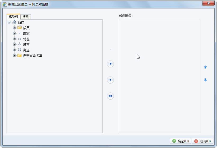Viewport: 217px width, 148px height.
Task: Switch to the 搜索 tab
Action: [x=26, y=17]
